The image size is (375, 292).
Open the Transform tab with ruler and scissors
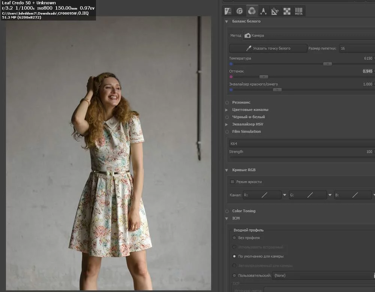tap(275, 11)
